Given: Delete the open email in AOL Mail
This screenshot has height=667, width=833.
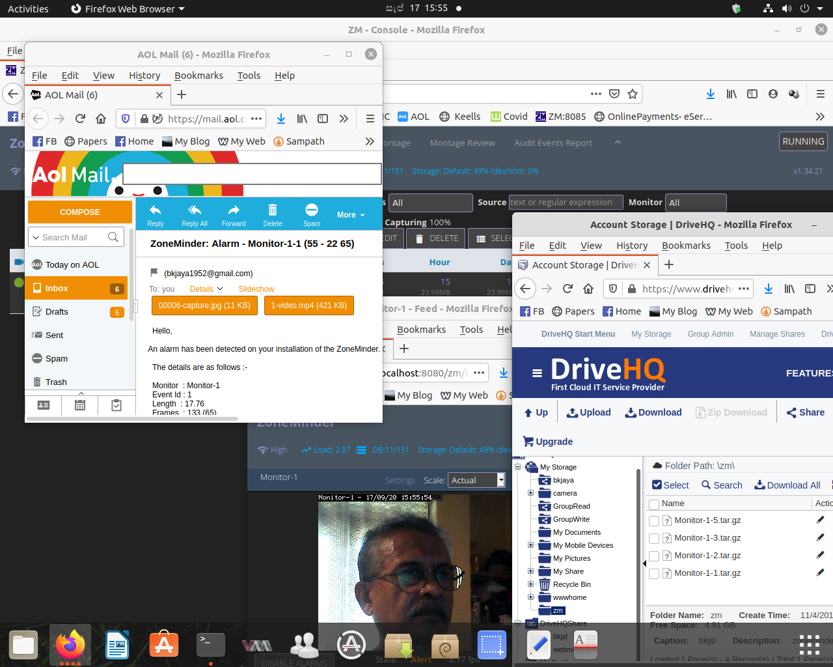Looking at the screenshot, I should pos(273,215).
